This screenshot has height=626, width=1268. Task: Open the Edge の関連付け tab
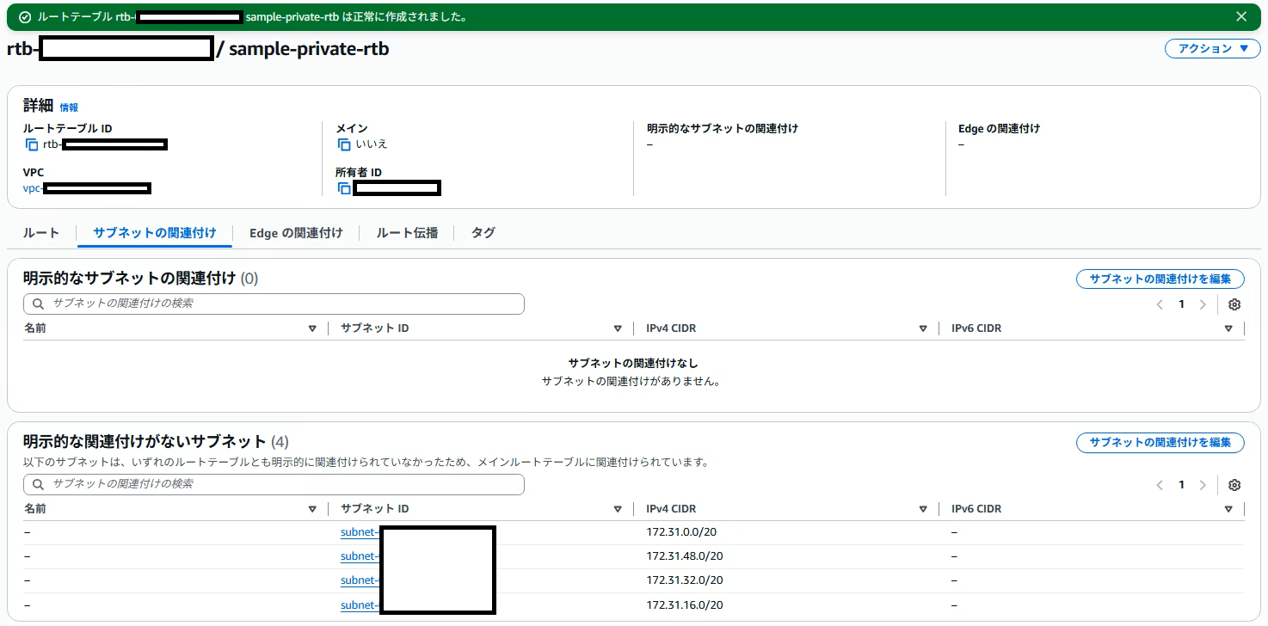click(x=296, y=232)
